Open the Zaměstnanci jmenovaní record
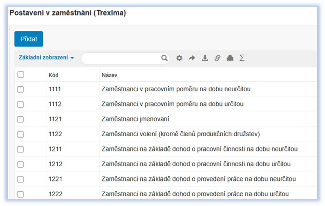Image resolution: width=325 pixels, height=206 pixels. [135, 119]
